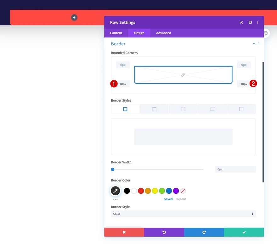Toggle fullscreen expand icon in Row Settings header
This screenshot has height=249, width=277.
click(241, 22)
